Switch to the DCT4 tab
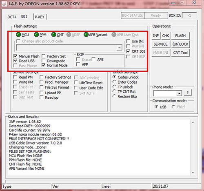This screenshot has width=204, height=191. click(12, 17)
